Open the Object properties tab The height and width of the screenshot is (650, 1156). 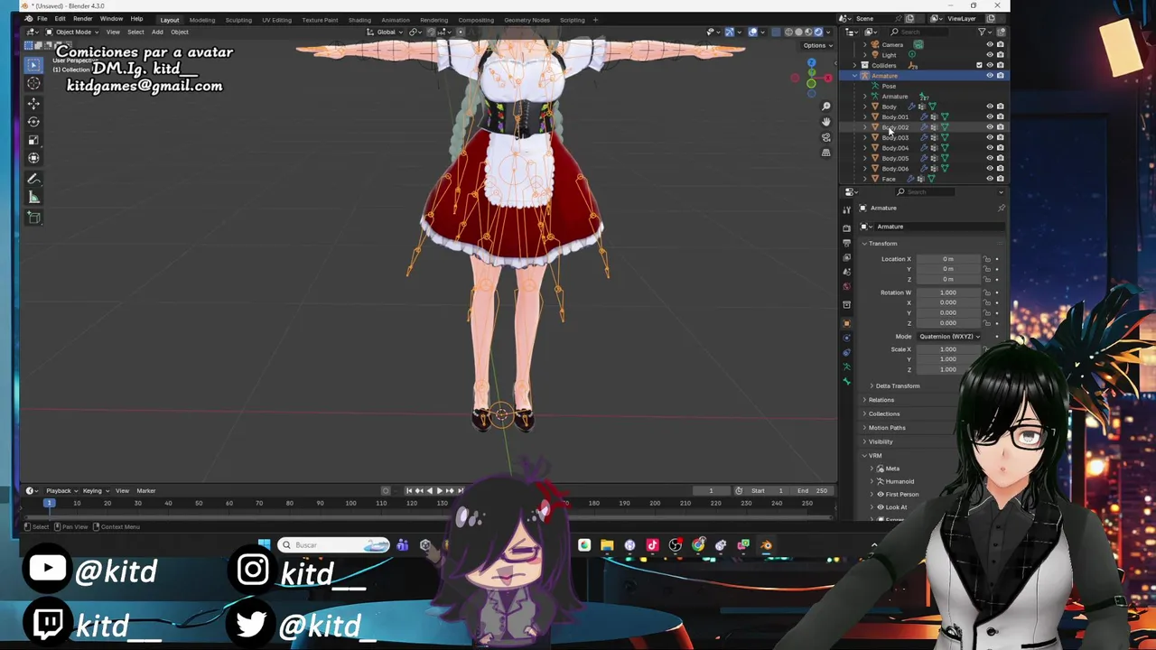[846, 323]
